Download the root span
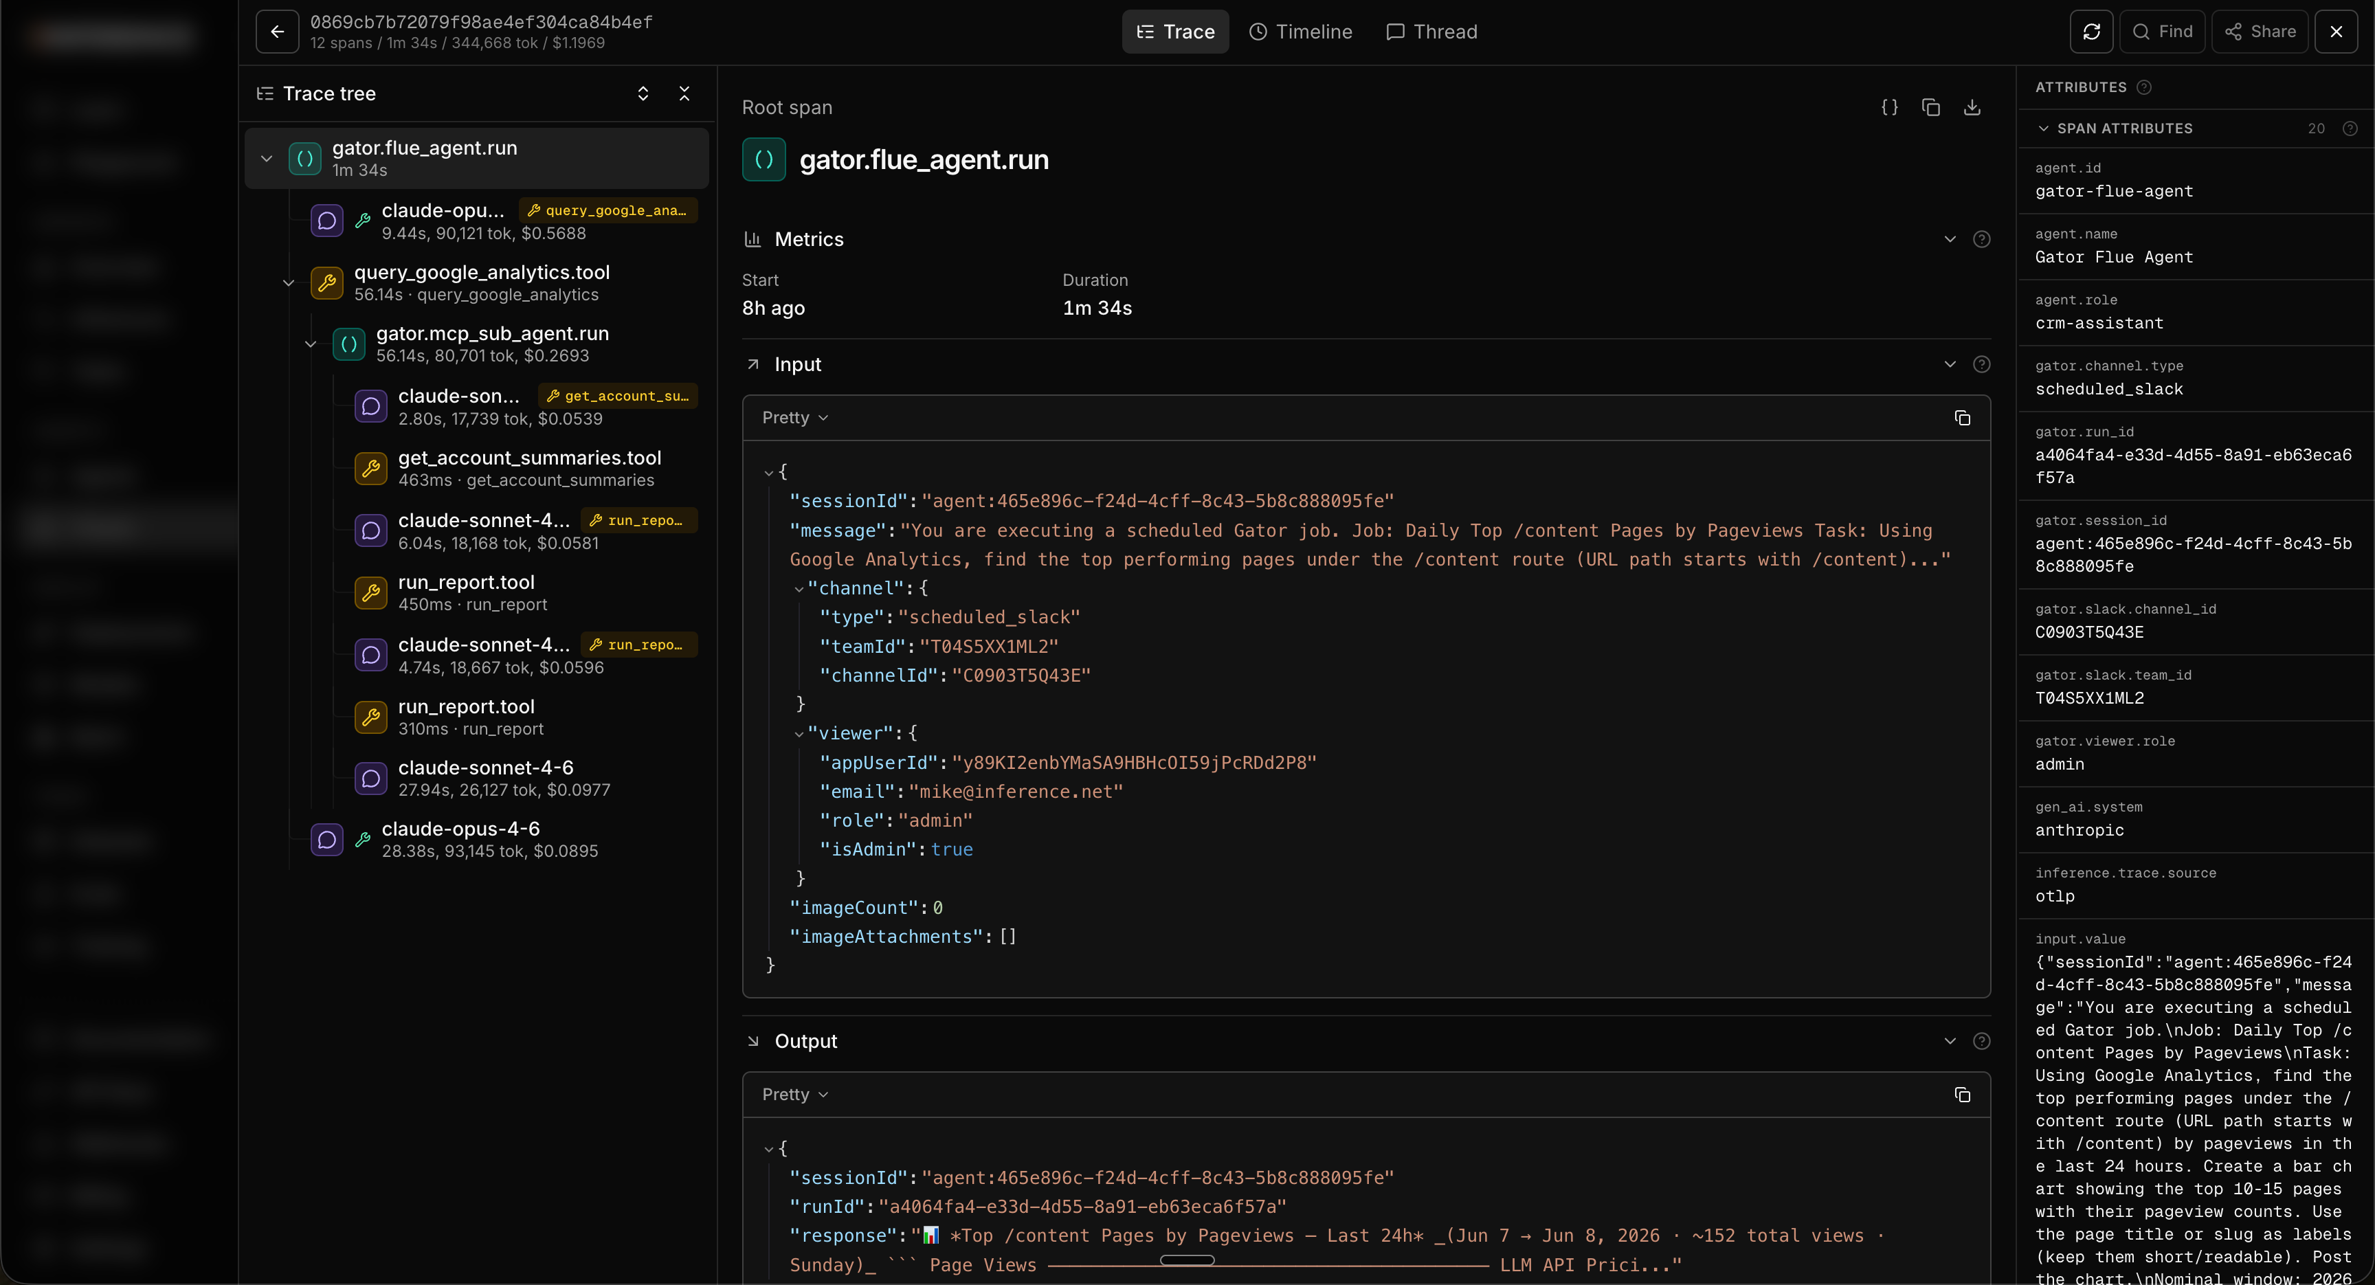 (x=1972, y=107)
